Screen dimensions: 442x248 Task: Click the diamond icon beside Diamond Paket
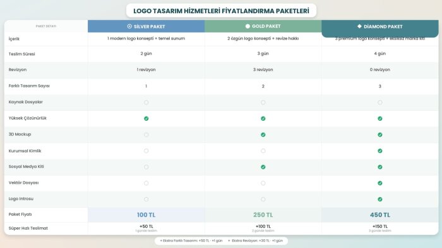(x=359, y=26)
